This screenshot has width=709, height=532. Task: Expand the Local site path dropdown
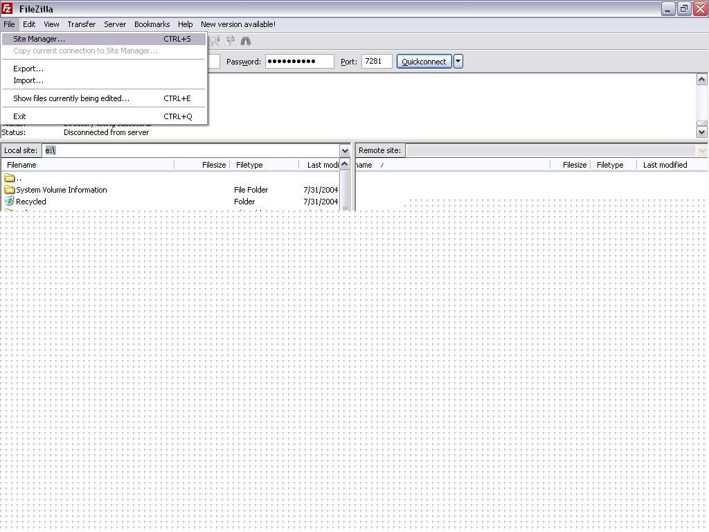[x=345, y=150]
